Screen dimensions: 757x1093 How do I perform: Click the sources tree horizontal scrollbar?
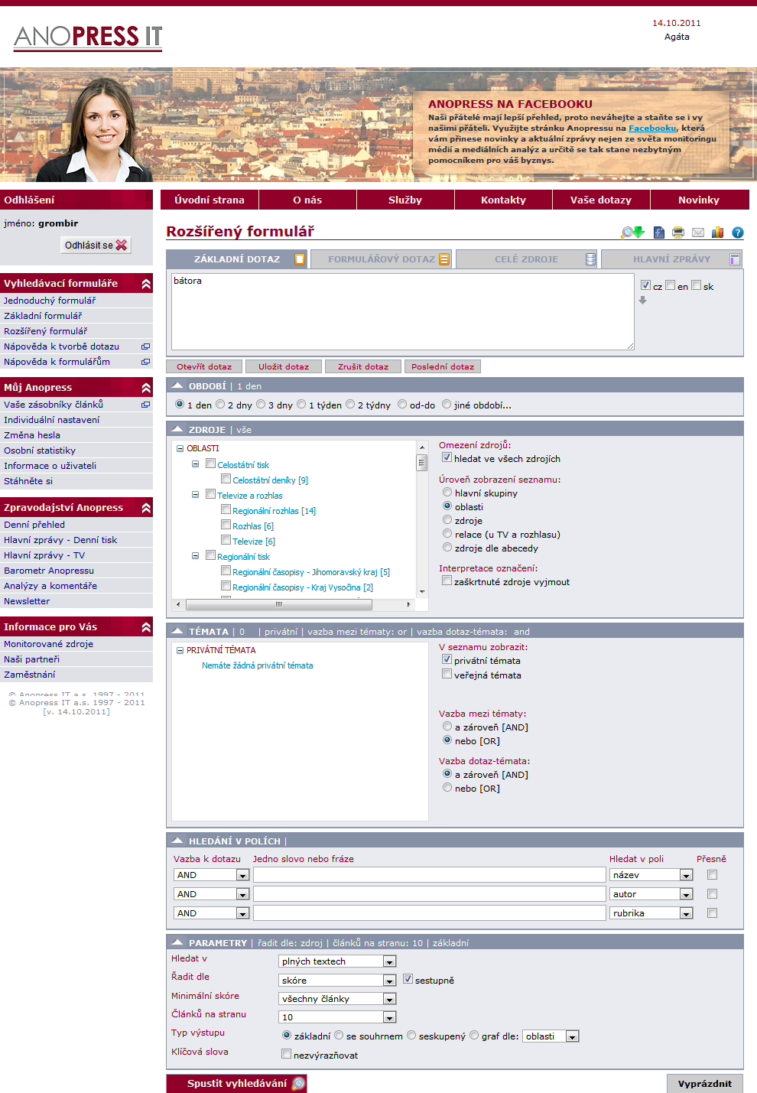click(295, 604)
